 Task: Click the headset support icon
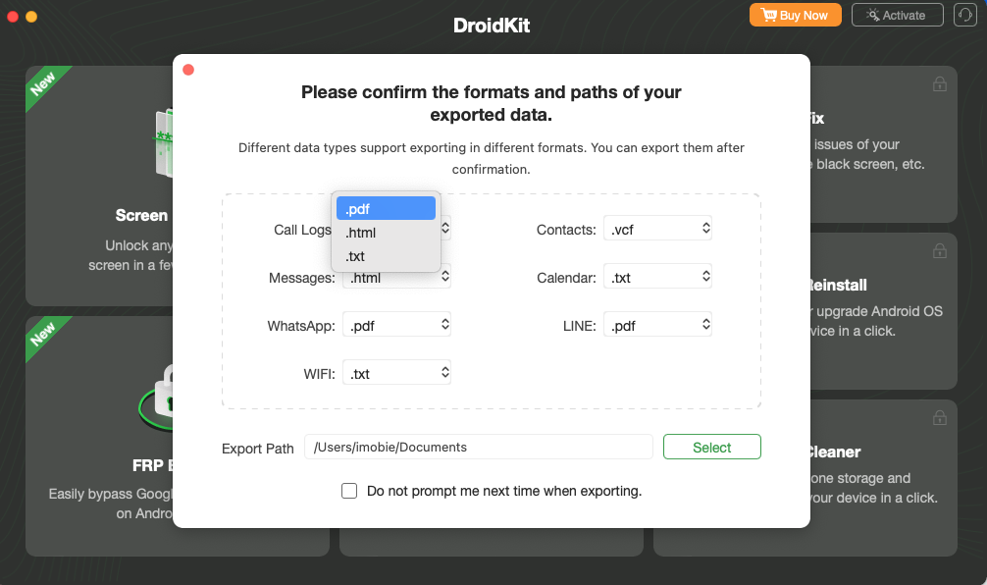965,15
